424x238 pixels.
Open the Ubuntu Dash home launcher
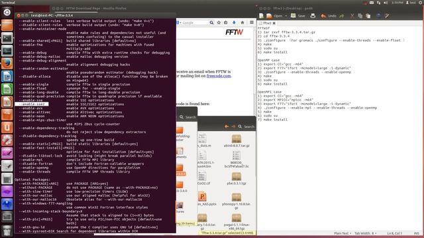(7, 12)
